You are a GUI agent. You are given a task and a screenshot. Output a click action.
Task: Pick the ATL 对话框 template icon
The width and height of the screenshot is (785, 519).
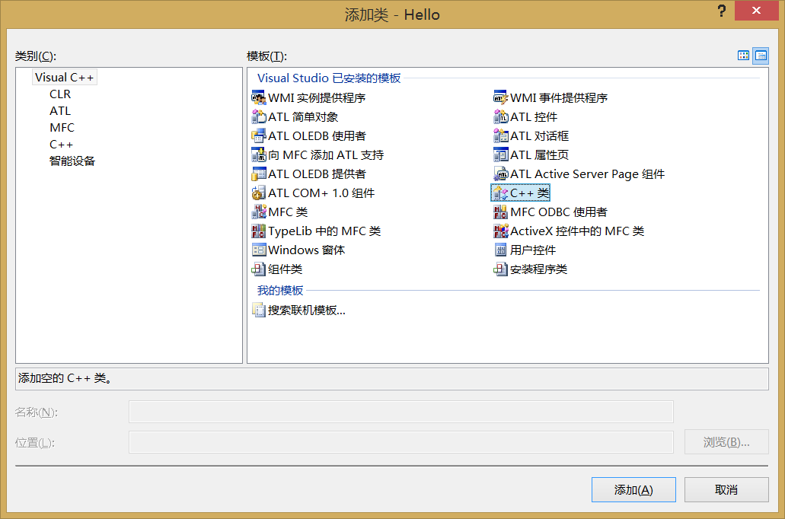(x=501, y=136)
